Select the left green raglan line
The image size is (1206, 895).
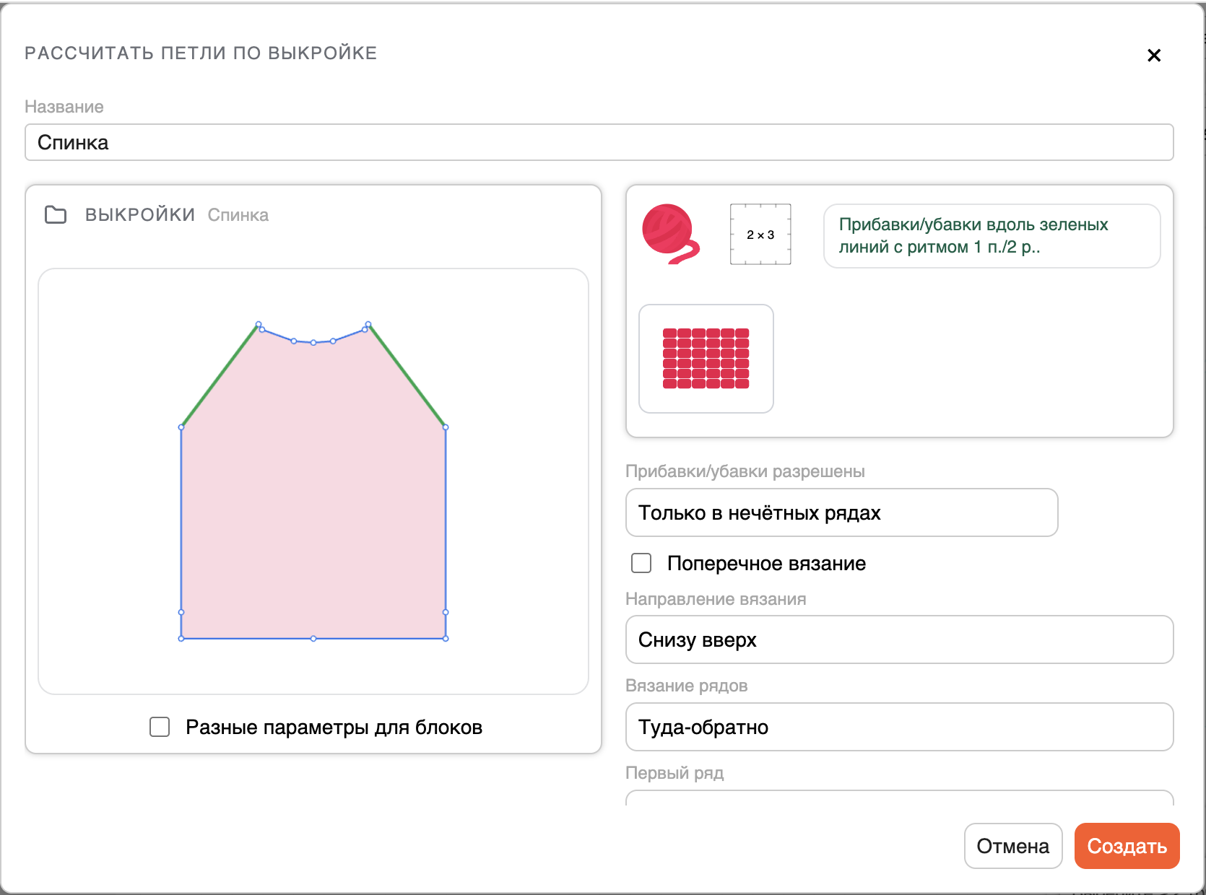(219, 377)
